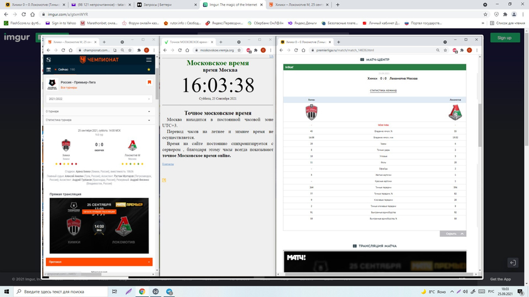
Task: Open the Windows notification center
Action: click(x=521, y=291)
